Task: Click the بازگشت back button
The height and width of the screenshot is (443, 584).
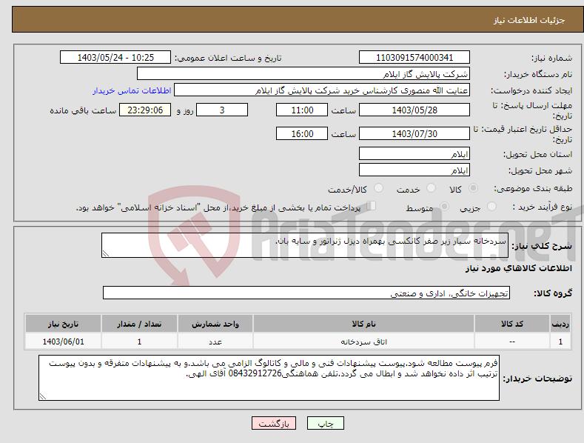Action: coord(274,423)
